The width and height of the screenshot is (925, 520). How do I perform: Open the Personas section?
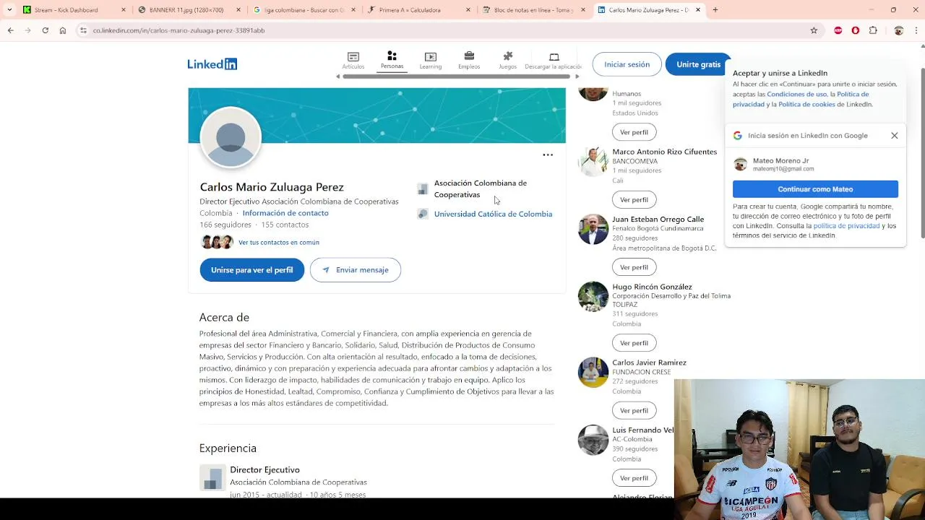[392, 61]
